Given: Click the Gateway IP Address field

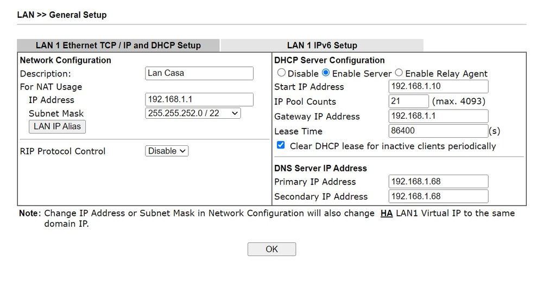Looking at the screenshot, I should click(438, 116).
